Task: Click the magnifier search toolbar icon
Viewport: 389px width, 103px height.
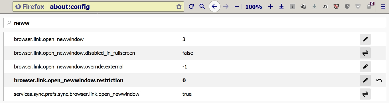Action: click(202, 7)
